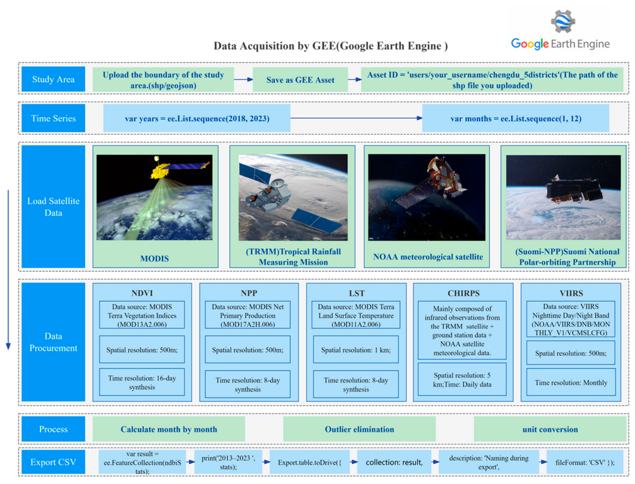Screen dimensions: 635x484
Task: Click the 'Time Series' label block
Action: 53,118
